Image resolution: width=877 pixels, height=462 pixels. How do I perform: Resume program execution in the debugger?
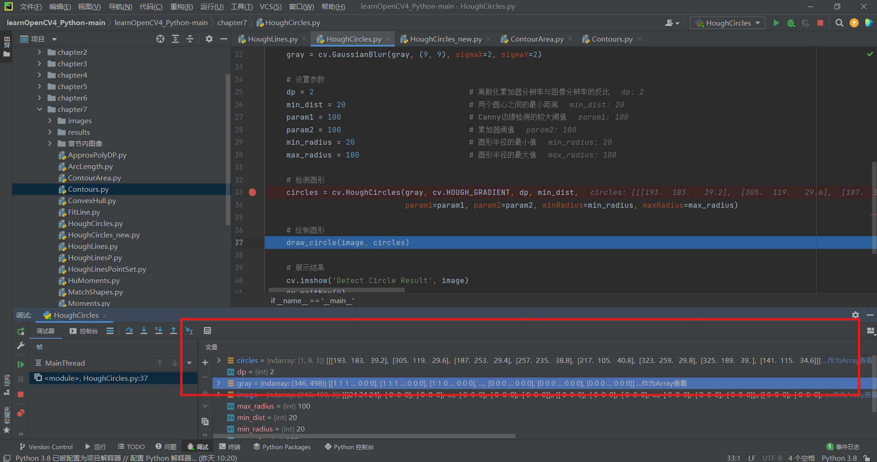[x=21, y=364]
